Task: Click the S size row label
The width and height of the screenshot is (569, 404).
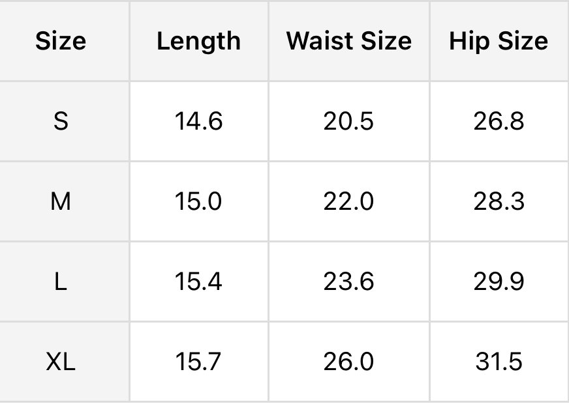Action: [61, 121]
